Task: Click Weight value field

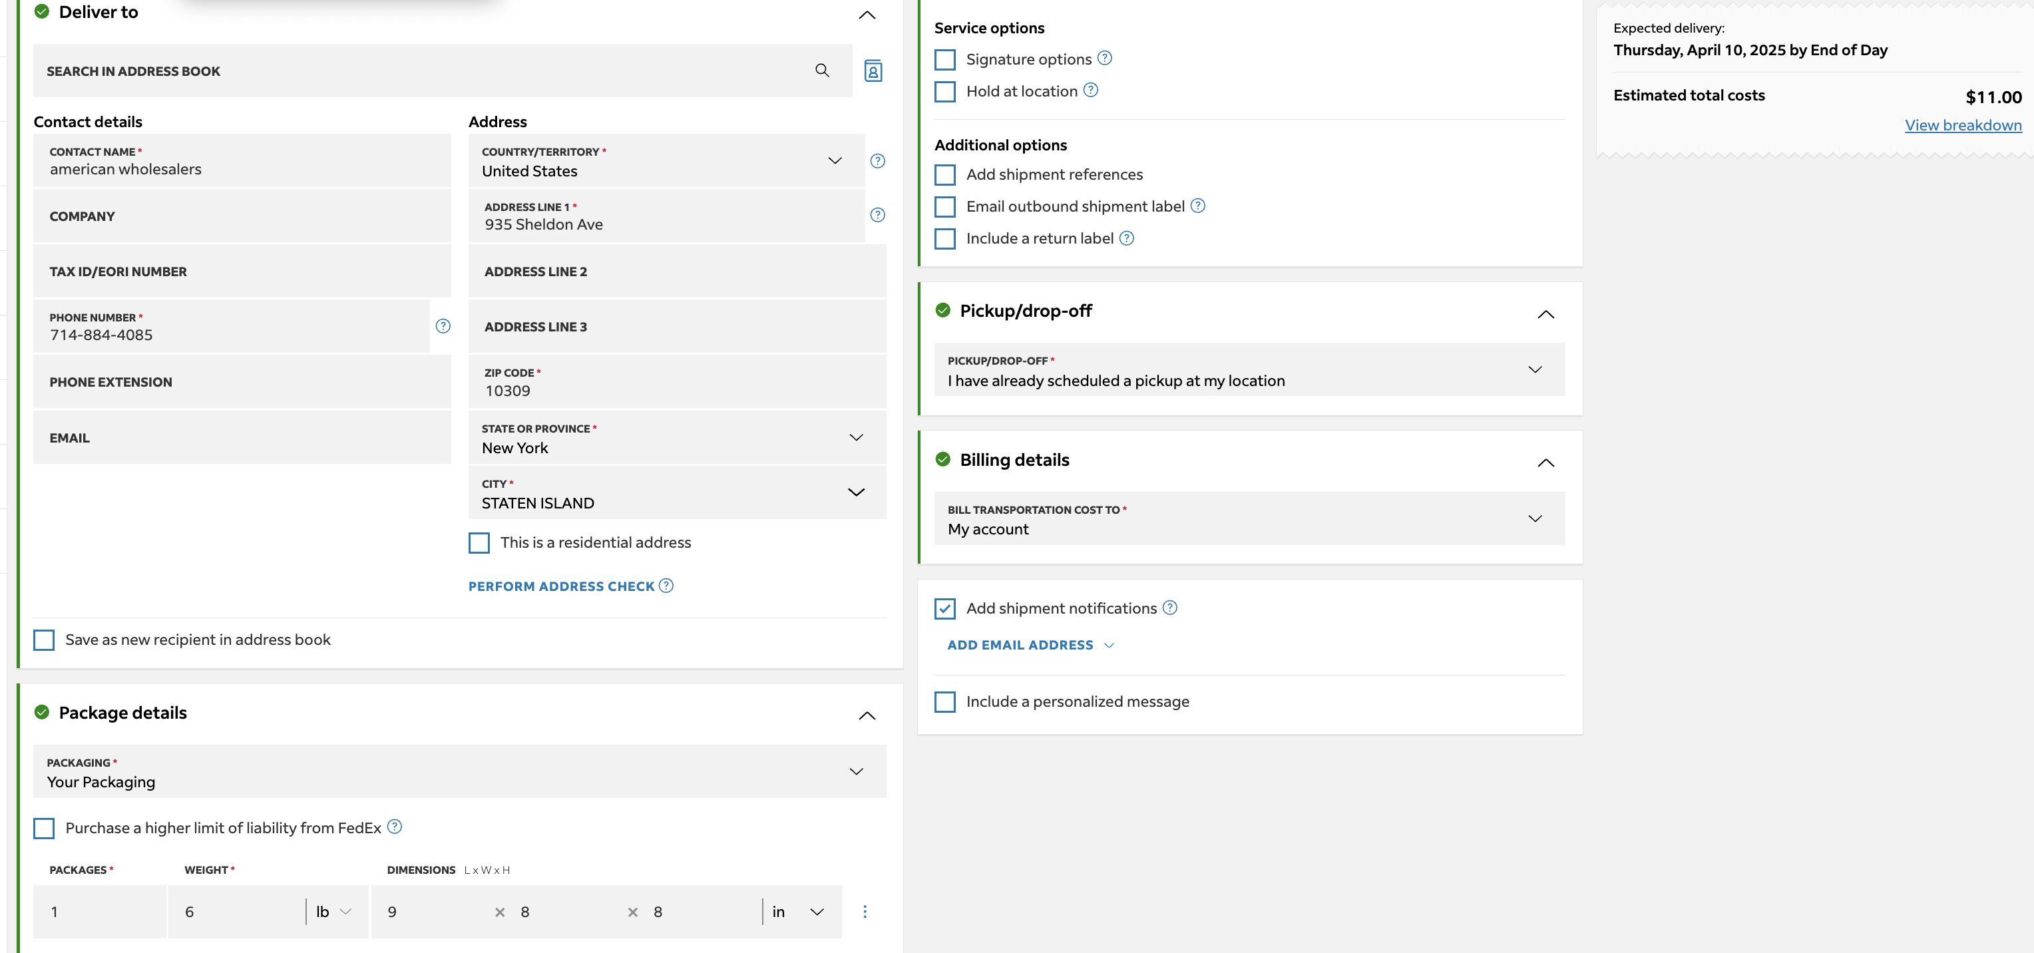Action: point(237,912)
